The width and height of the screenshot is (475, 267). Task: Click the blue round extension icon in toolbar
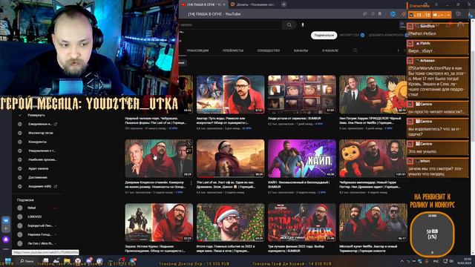point(393,14)
